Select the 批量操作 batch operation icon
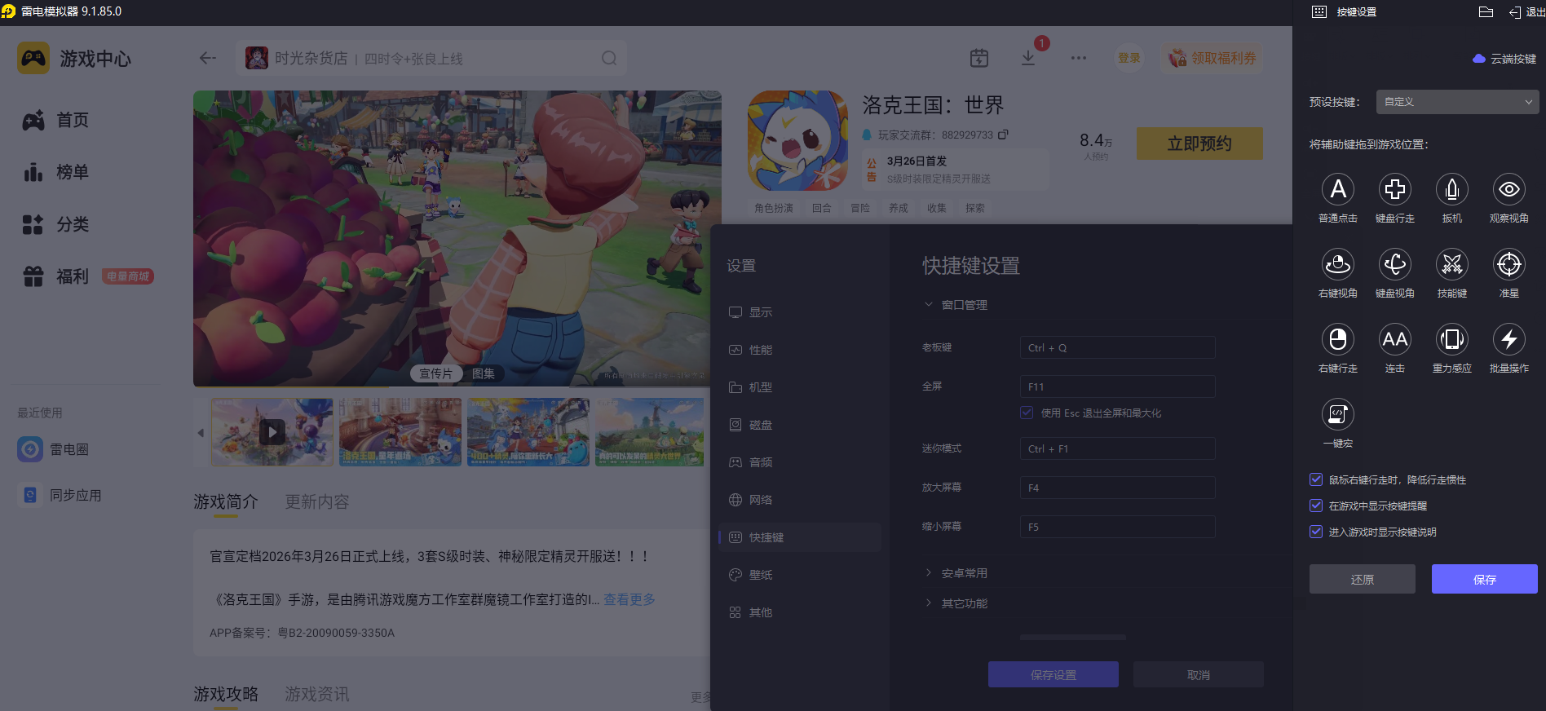This screenshot has height=711, width=1546. click(x=1509, y=339)
